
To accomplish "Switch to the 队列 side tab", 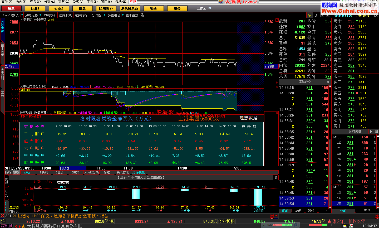I will tap(6, 193).
